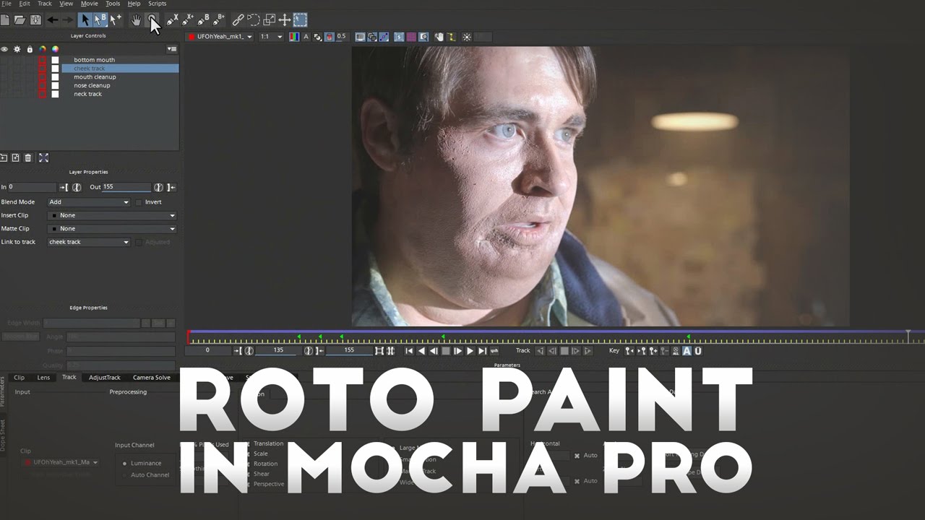The height and width of the screenshot is (520, 925).
Task: Toggle the Perspective motion checkbox
Action: point(248,484)
